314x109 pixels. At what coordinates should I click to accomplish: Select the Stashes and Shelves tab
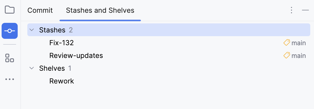click(x=100, y=11)
